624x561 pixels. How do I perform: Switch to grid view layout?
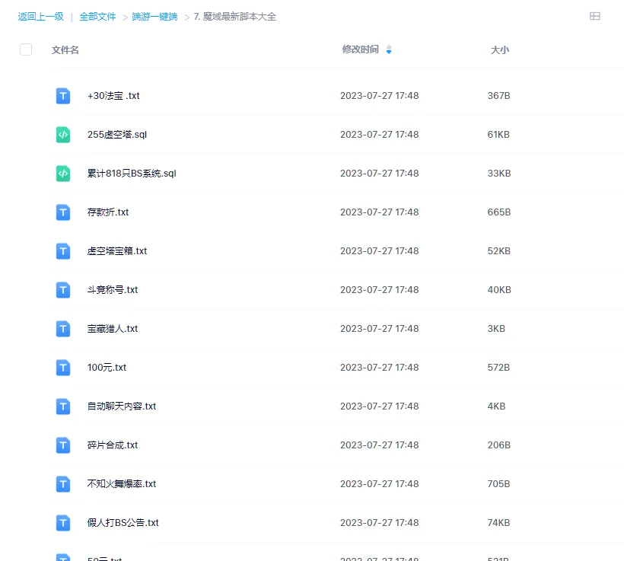tap(594, 16)
